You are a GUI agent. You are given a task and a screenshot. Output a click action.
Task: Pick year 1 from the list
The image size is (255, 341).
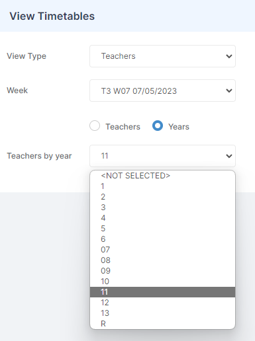point(162,186)
